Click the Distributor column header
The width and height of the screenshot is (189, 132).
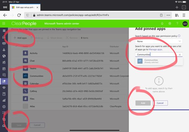114,47
